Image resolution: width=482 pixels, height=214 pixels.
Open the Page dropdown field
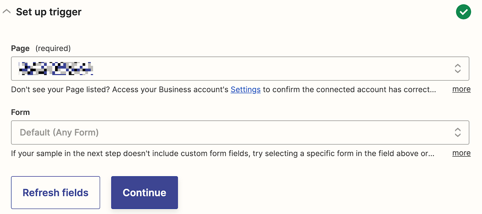pyautogui.click(x=240, y=69)
